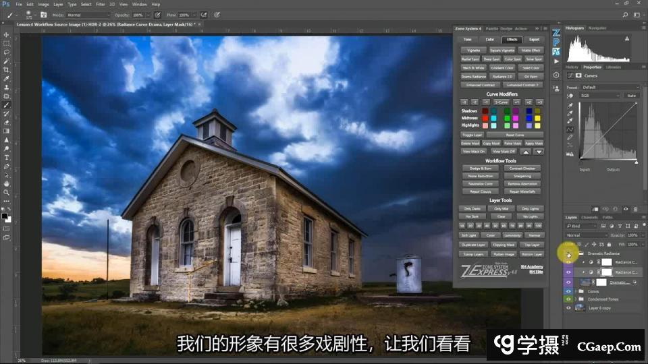The width and height of the screenshot is (648, 364).
Task: Select the Lasso tool
Action: (x=7, y=52)
